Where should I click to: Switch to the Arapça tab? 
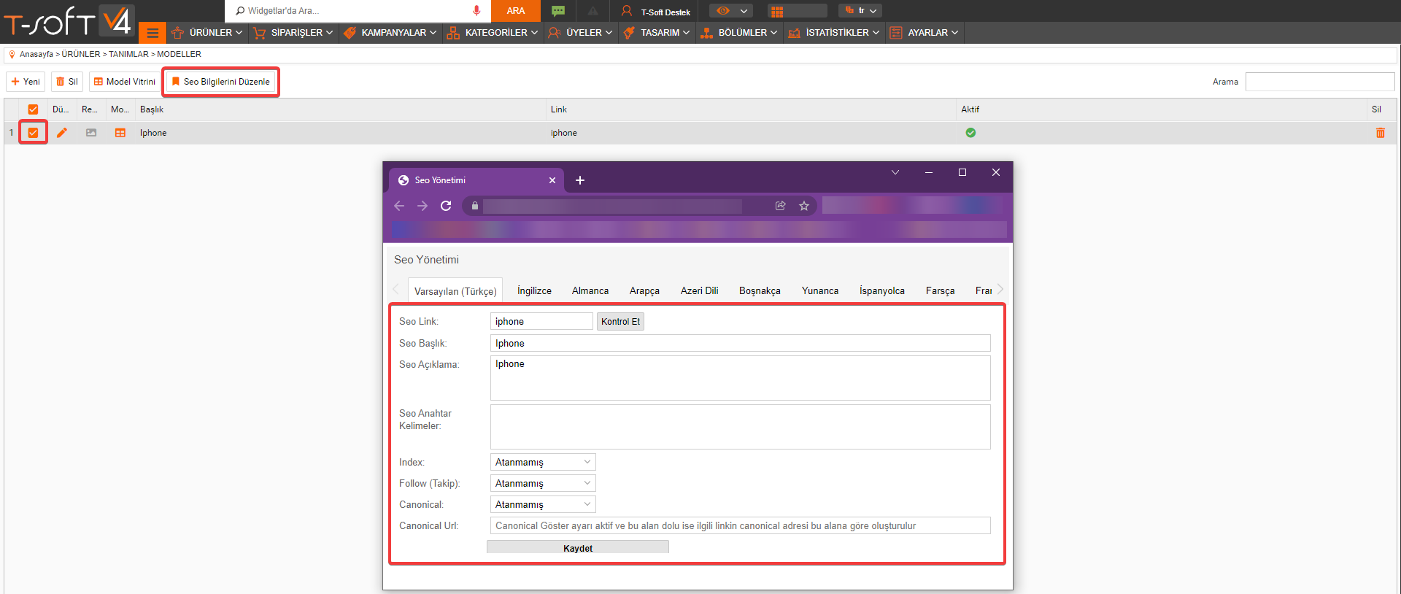coord(644,290)
